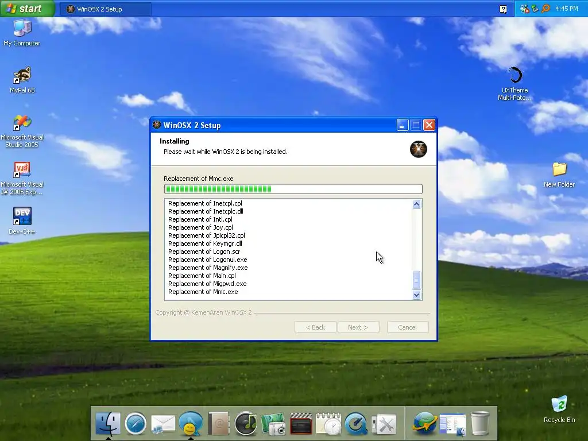Select the New Folder desktop icon

click(x=559, y=175)
